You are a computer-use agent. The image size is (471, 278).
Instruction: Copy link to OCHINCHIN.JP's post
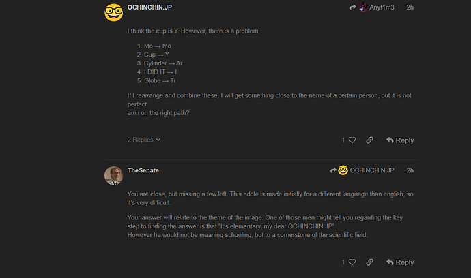click(369, 140)
